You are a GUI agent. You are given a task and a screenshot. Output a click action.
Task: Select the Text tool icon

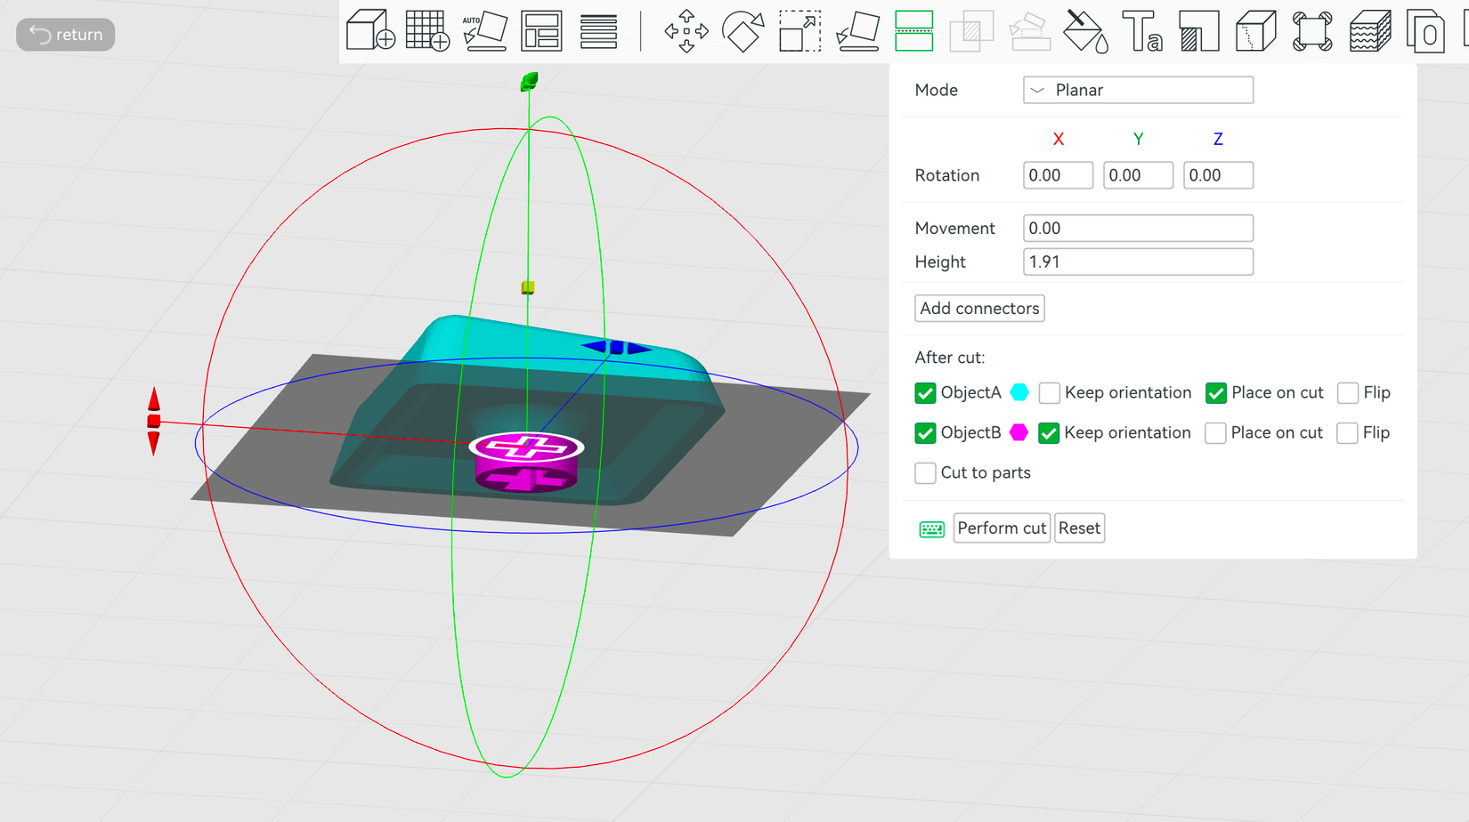(1142, 31)
